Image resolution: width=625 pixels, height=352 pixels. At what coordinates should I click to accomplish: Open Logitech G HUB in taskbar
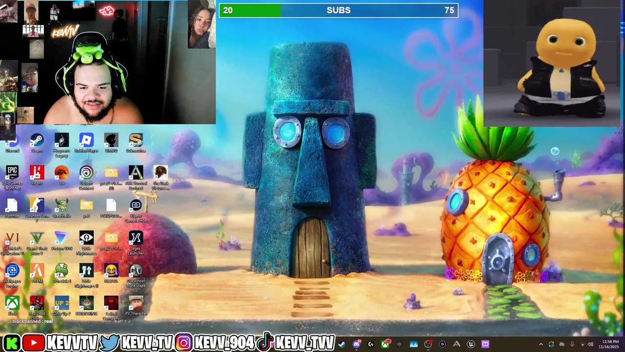pyautogui.click(x=371, y=344)
